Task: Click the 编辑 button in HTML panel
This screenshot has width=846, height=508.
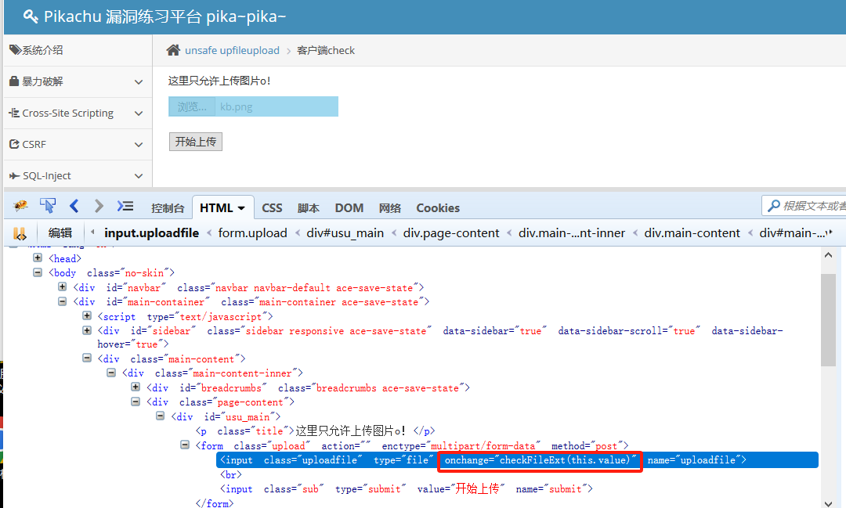Action: (x=60, y=233)
